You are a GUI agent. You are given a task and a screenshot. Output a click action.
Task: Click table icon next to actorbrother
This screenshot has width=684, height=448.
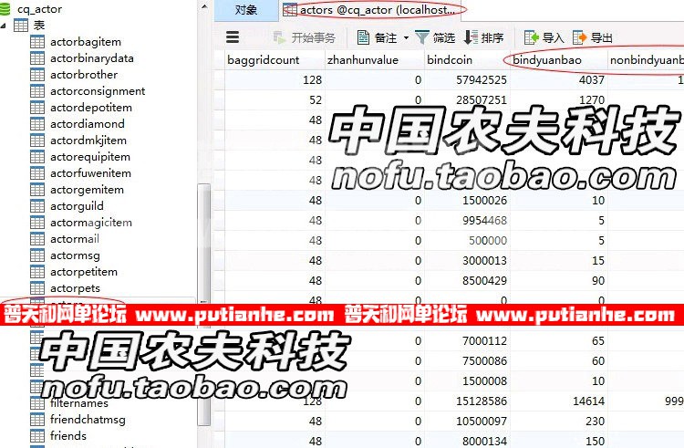pyautogui.click(x=37, y=75)
